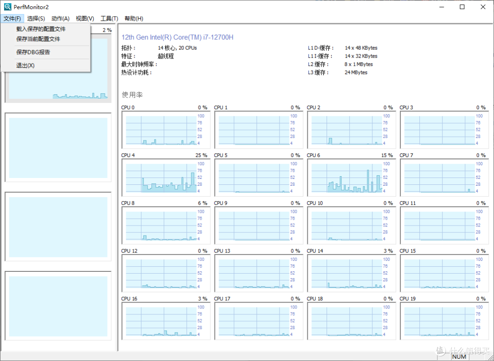Open the 文件(F) menu

pyautogui.click(x=12, y=18)
